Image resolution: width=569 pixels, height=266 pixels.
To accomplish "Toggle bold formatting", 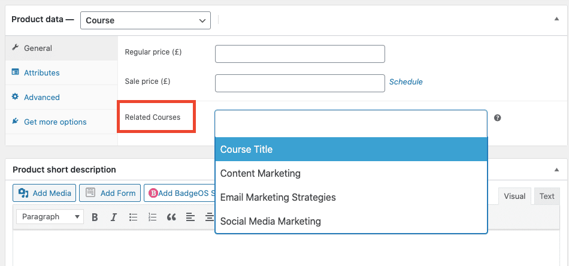I will (x=95, y=217).
